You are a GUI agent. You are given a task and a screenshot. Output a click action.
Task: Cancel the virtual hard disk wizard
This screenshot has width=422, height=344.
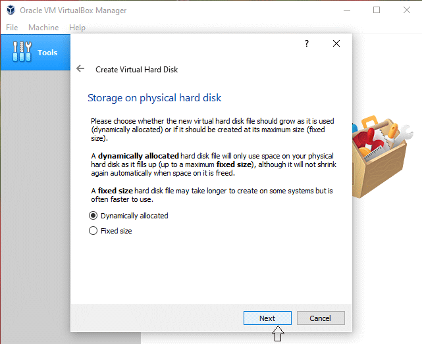click(x=319, y=318)
